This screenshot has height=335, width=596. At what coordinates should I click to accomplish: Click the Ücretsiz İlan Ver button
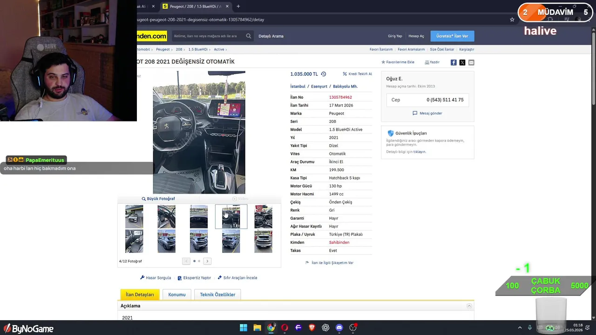452,36
